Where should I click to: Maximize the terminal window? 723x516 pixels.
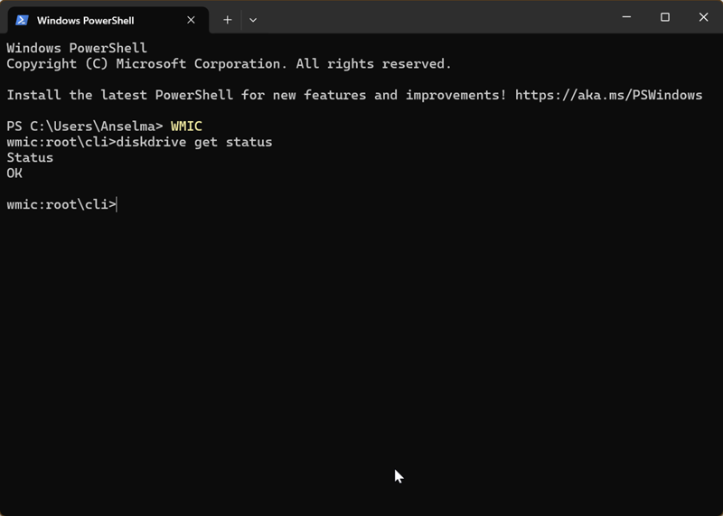click(665, 17)
